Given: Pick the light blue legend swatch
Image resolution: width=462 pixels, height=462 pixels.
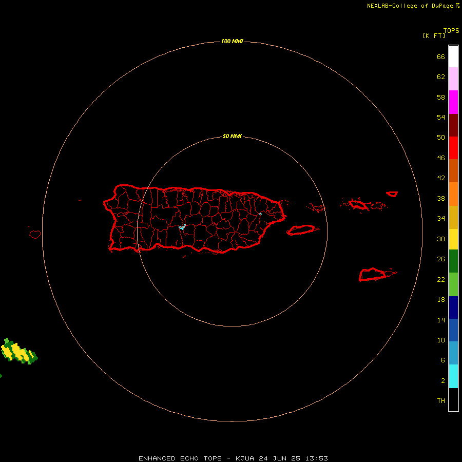Looking at the screenshot, I should click(453, 353).
